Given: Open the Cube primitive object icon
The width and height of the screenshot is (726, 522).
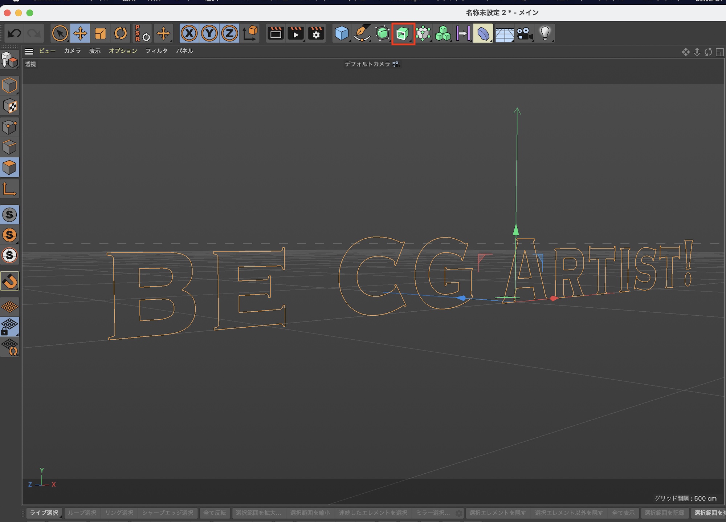Looking at the screenshot, I should (x=341, y=34).
